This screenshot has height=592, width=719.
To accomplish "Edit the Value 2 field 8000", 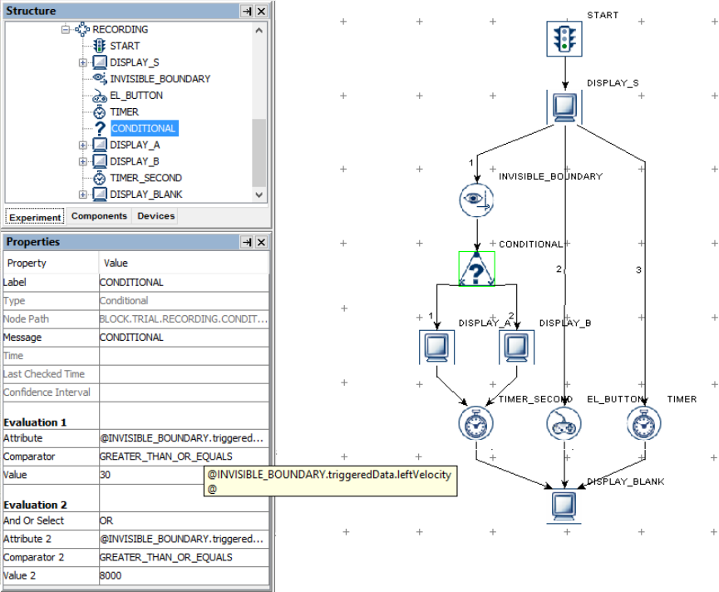I will [x=184, y=576].
